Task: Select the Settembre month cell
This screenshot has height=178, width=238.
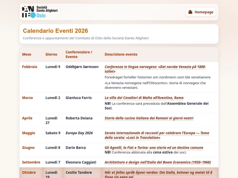Action: (31, 162)
